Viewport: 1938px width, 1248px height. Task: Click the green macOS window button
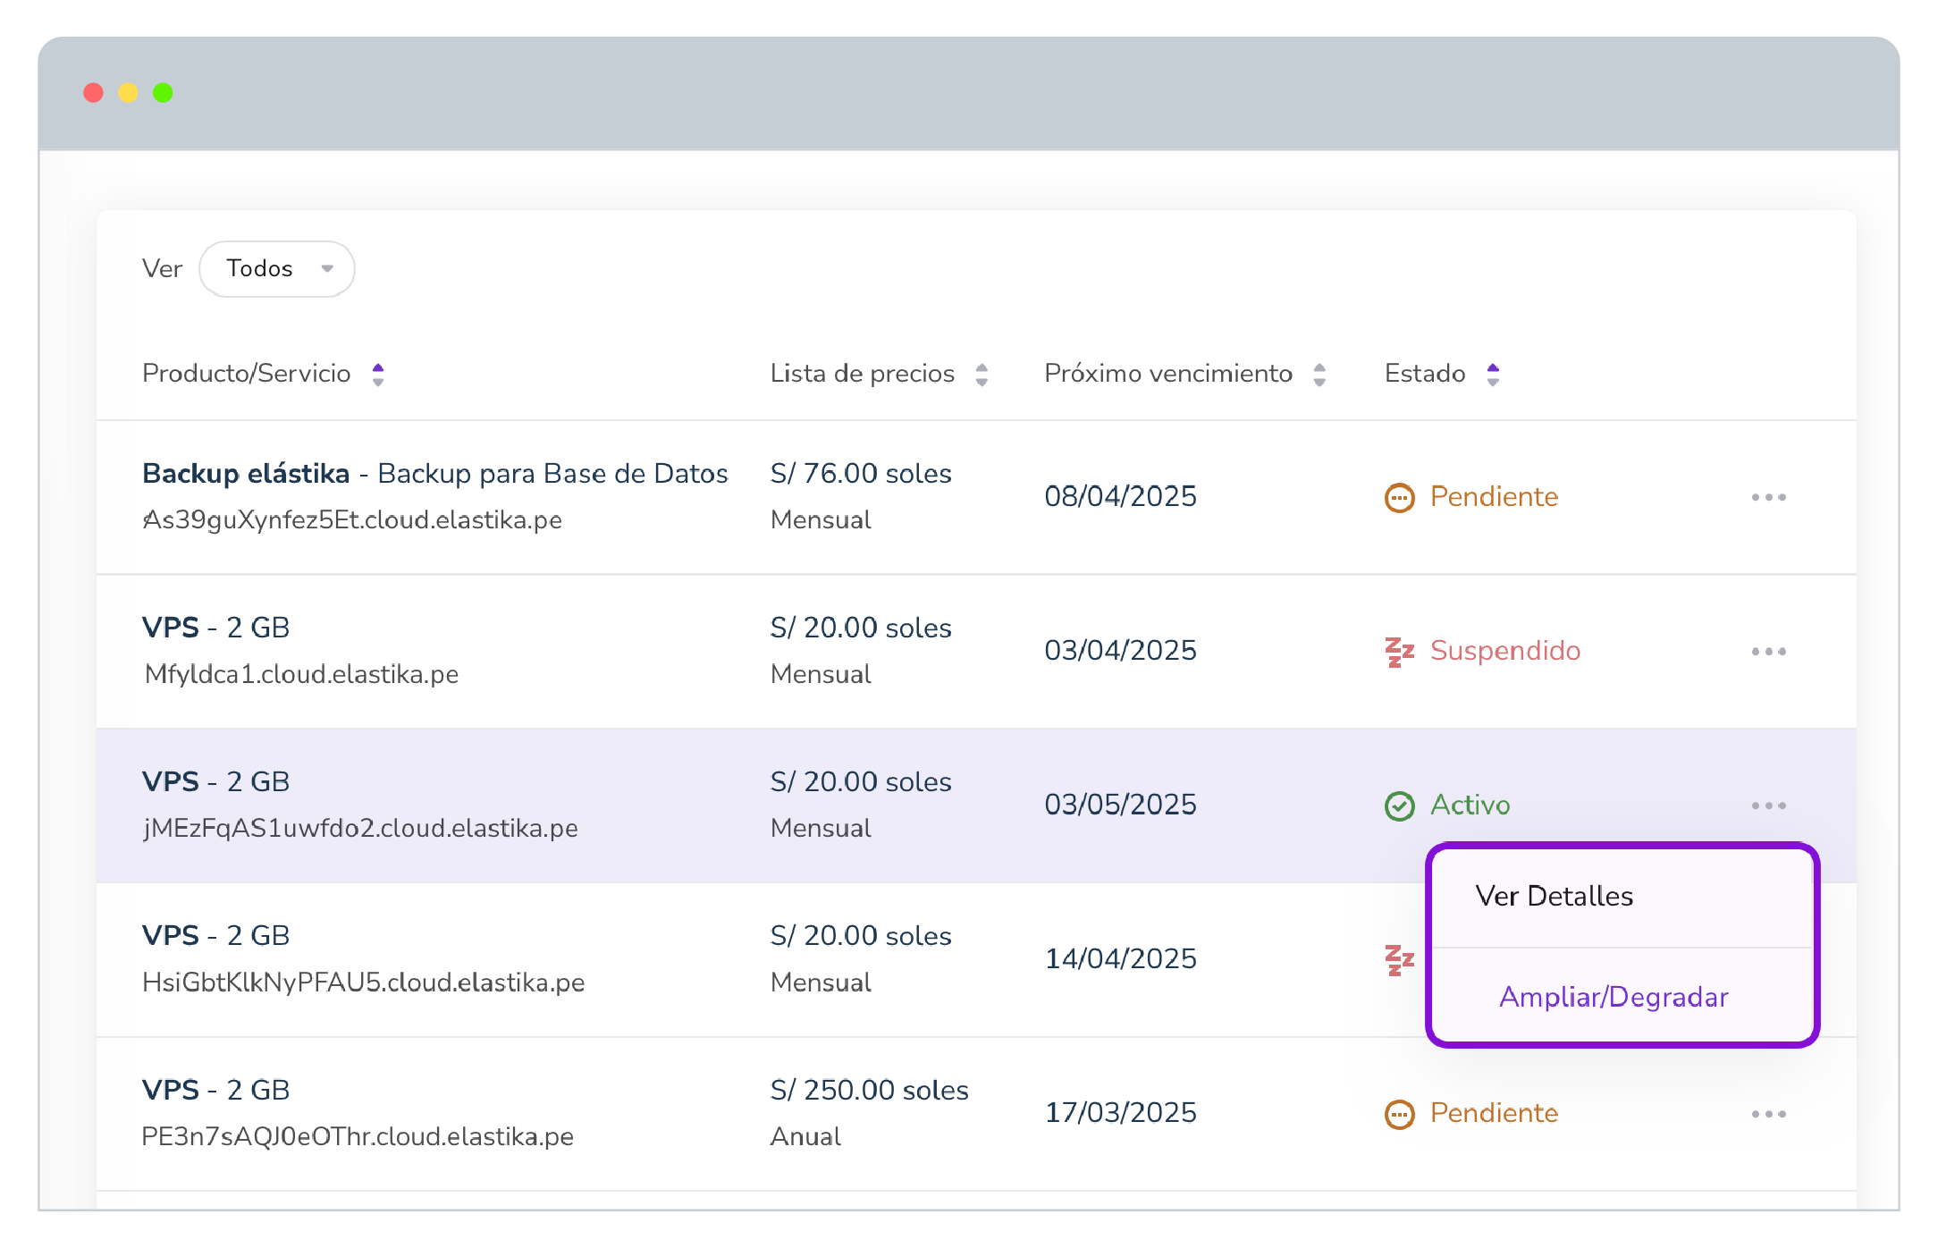tap(163, 93)
